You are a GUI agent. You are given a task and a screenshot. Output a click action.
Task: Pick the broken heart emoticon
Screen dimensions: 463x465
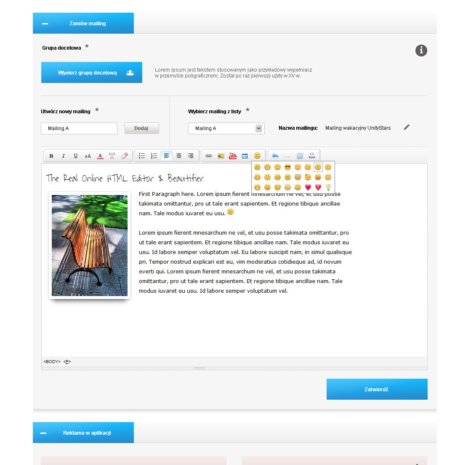coord(318,187)
